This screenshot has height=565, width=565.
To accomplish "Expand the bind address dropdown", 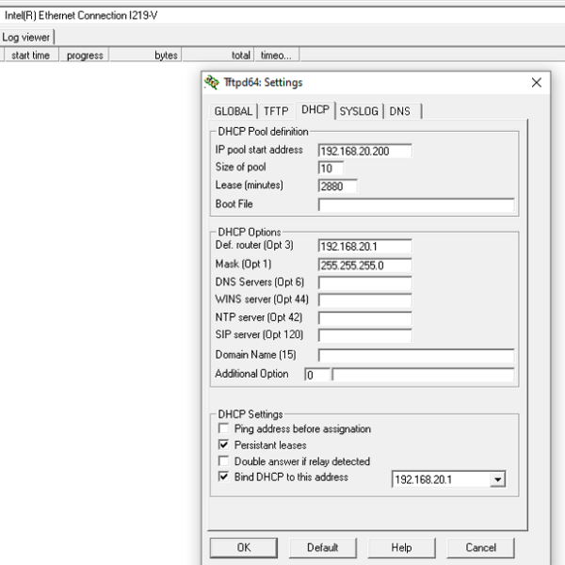I will tap(497, 480).
